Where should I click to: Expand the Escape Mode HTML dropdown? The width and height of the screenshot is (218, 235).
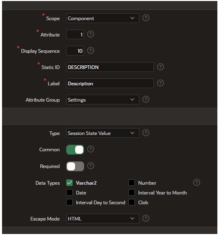(x=102, y=219)
